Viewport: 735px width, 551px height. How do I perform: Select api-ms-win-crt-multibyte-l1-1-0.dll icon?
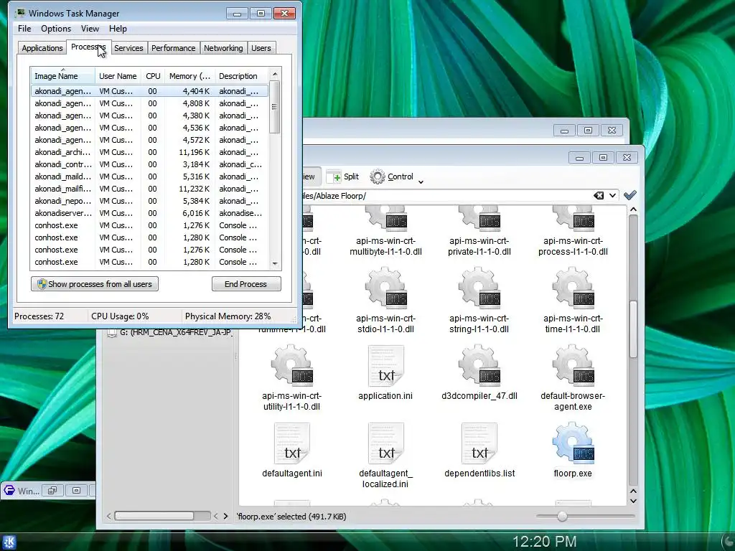point(385,219)
